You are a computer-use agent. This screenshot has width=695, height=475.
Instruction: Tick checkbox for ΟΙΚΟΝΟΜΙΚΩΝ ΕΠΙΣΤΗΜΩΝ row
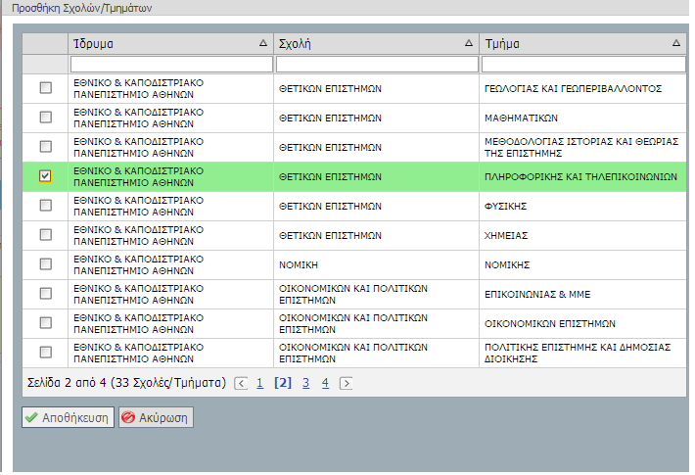[46, 323]
